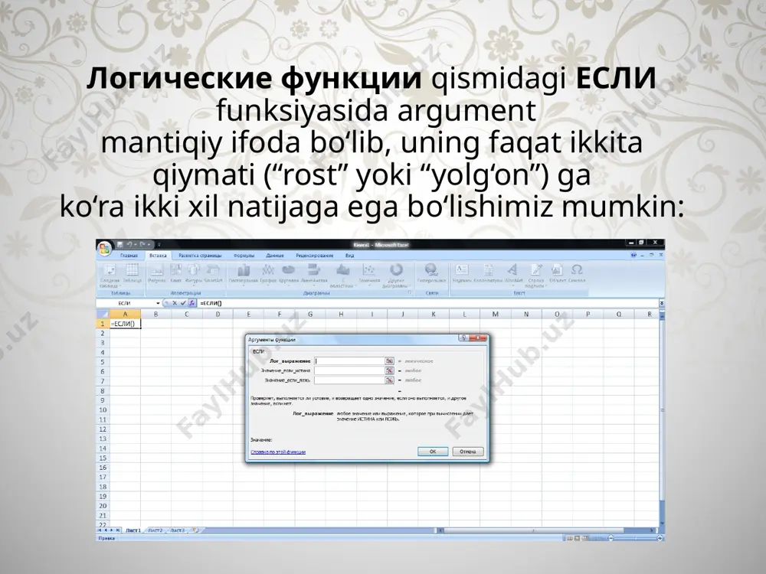Open the Данные tab
Viewport: 766px width, 574px height.
(x=274, y=256)
